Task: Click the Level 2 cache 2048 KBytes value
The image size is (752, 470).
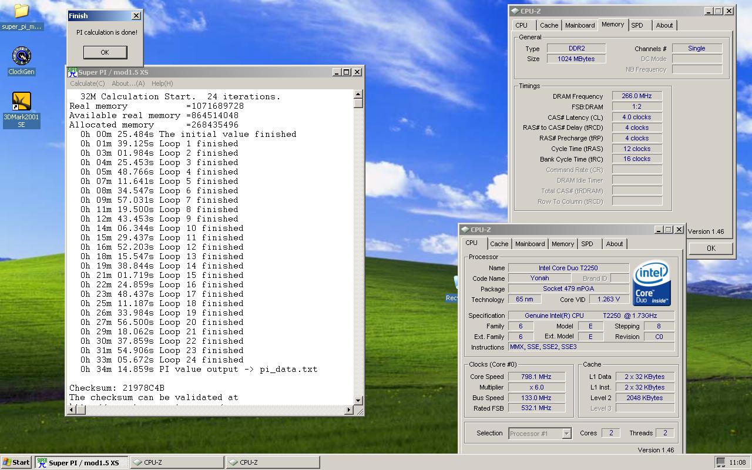Action: point(645,398)
